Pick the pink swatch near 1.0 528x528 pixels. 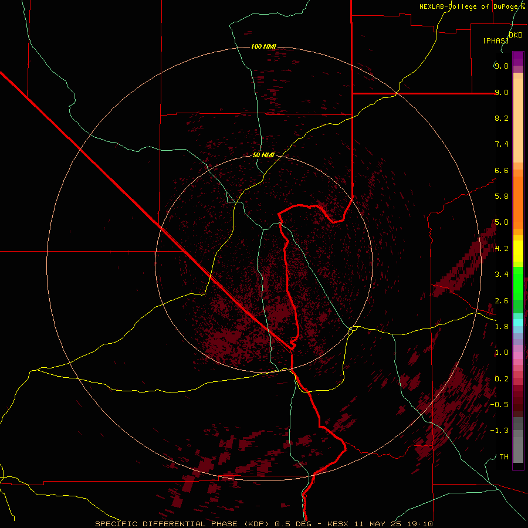[x=518, y=356]
